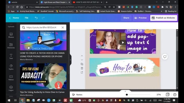Go to Chrome home page icon
Screen dimensions: 184x103
click(22, 7)
